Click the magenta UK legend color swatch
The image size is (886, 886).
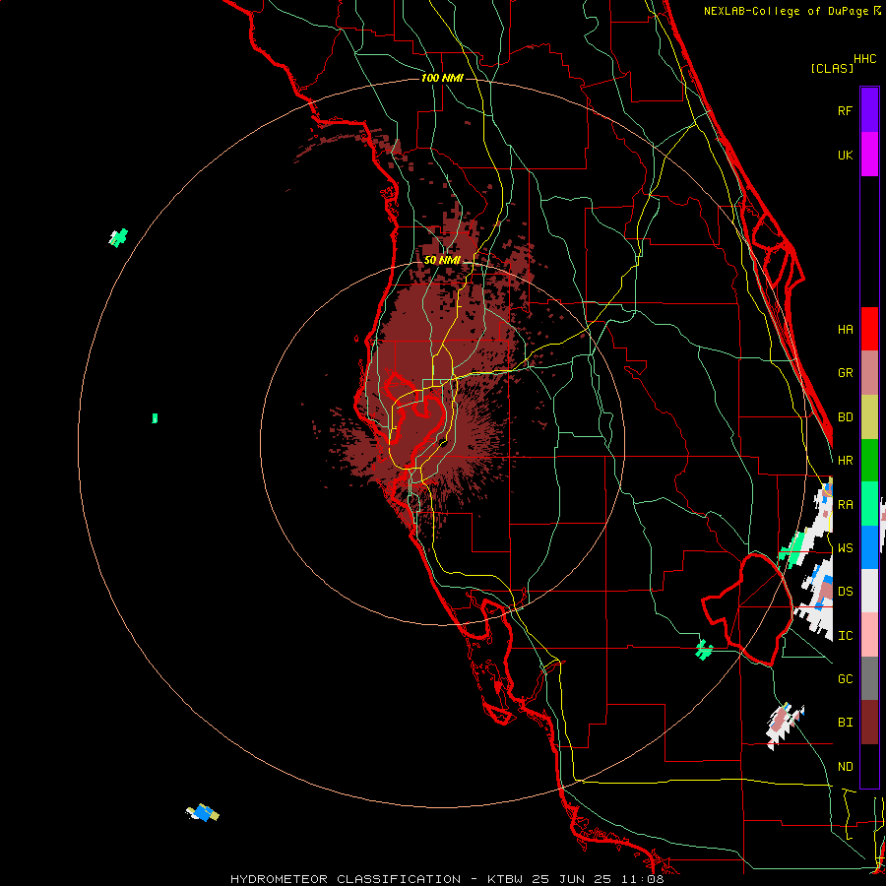pos(869,155)
